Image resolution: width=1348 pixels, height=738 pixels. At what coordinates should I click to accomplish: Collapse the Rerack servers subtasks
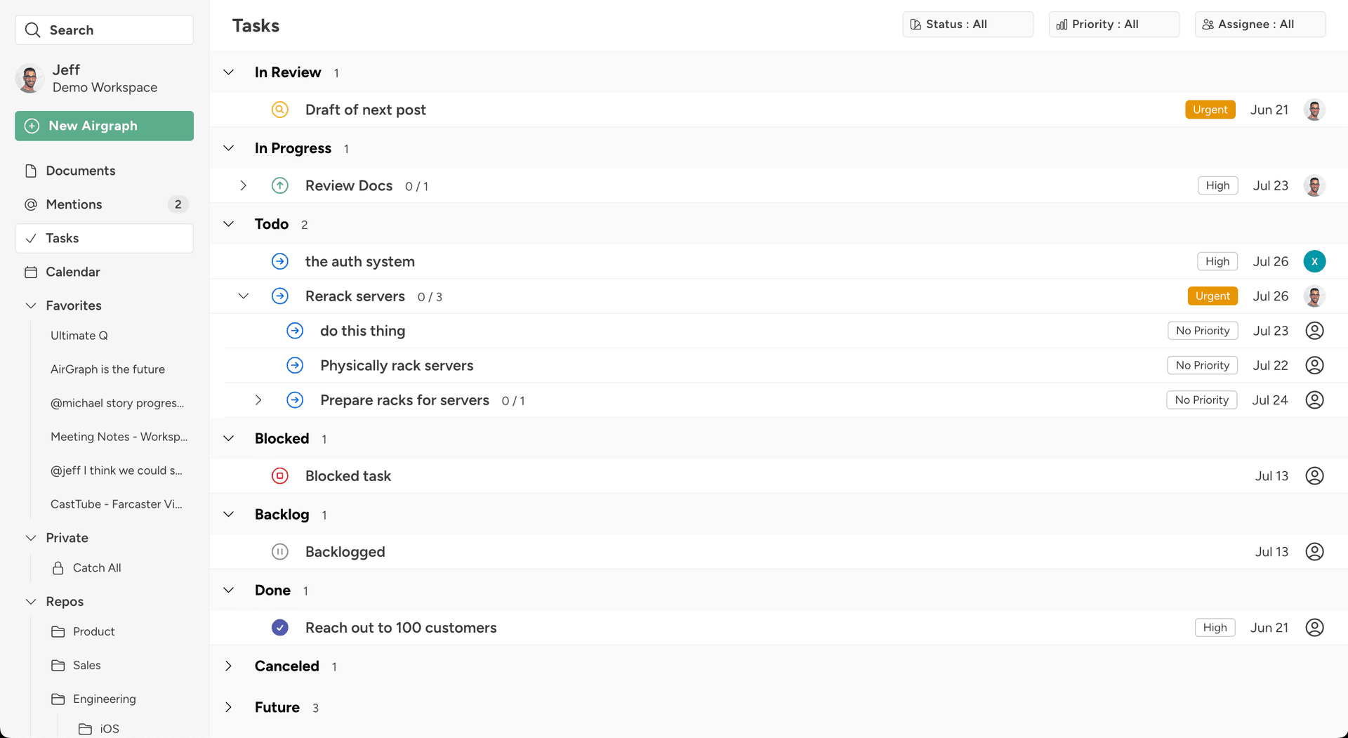[x=243, y=296]
